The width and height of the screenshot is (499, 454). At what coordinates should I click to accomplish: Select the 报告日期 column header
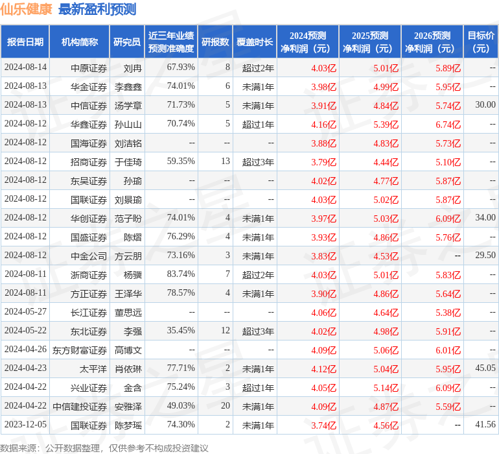(25, 42)
